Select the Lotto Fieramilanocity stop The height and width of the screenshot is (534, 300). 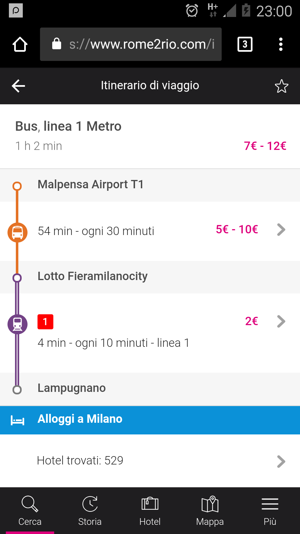(x=92, y=276)
